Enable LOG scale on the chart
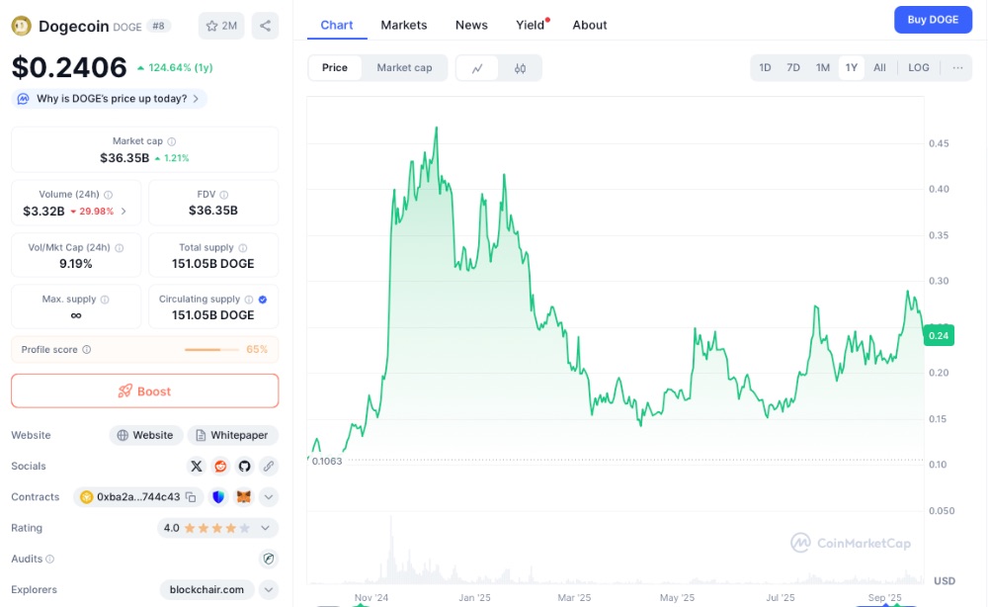 point(919,68)
